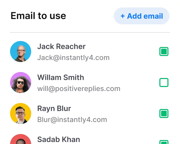Choose the Willam Smith name entry
Viewport: 180px width, 144px height.
[61, 77]
